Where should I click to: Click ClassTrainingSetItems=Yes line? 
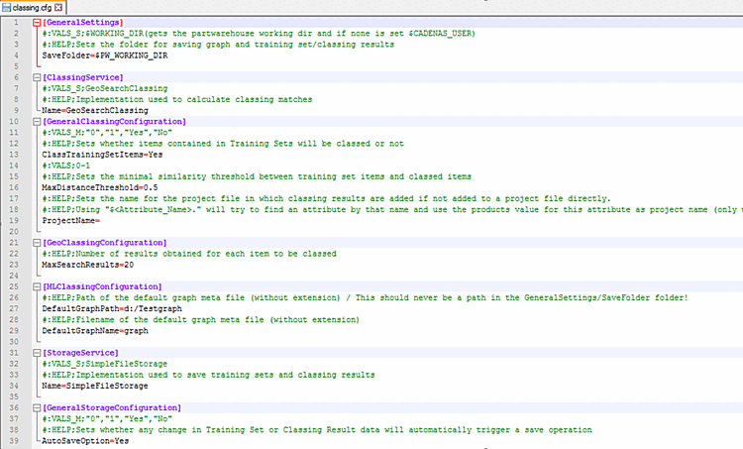[102, 155]
